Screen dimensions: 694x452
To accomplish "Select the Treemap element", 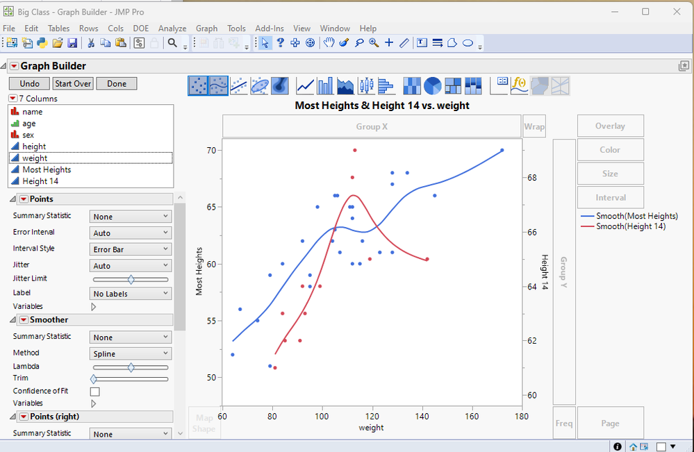I will [x=453, y=85].
